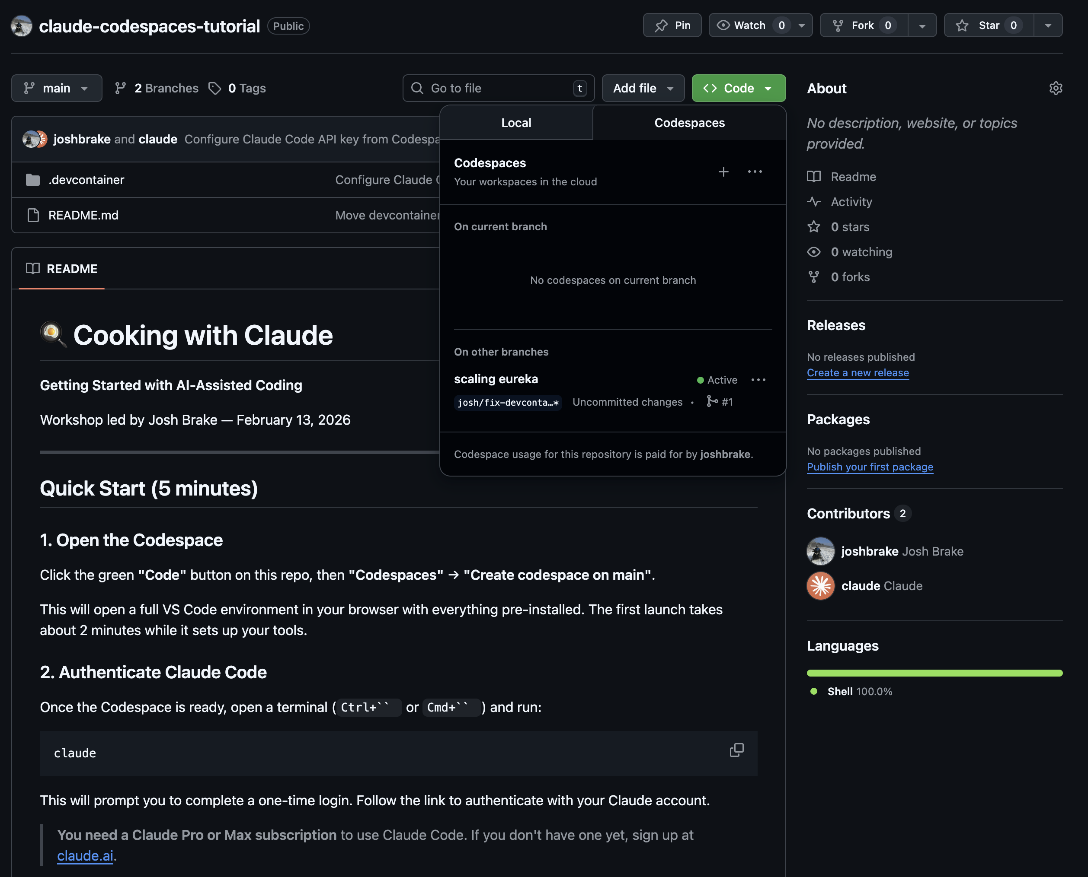View the 0 Tags page
Screen dimensions: 1088x877
(237, 88)
